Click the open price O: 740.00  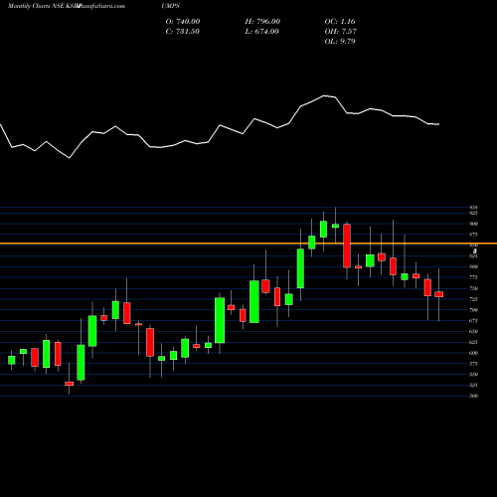183,22
